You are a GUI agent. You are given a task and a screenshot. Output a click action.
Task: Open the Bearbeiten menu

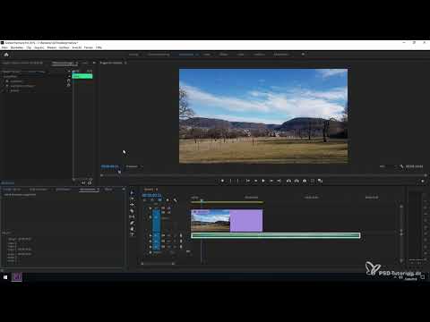coord(17,47)
